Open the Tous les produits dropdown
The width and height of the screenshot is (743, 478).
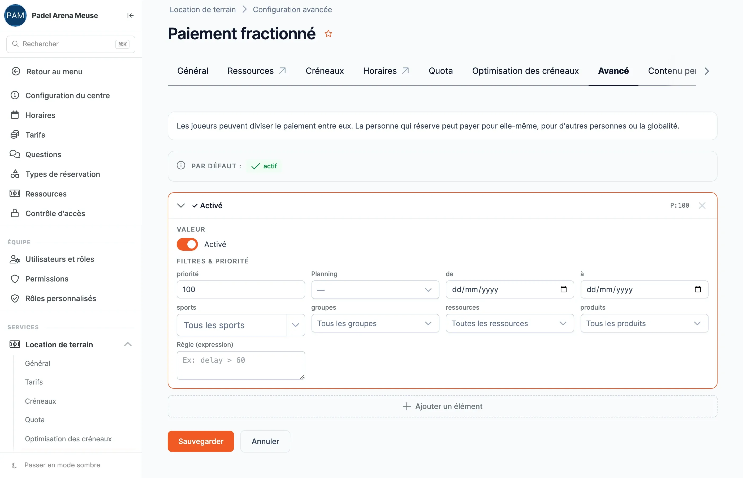(644, 323)
